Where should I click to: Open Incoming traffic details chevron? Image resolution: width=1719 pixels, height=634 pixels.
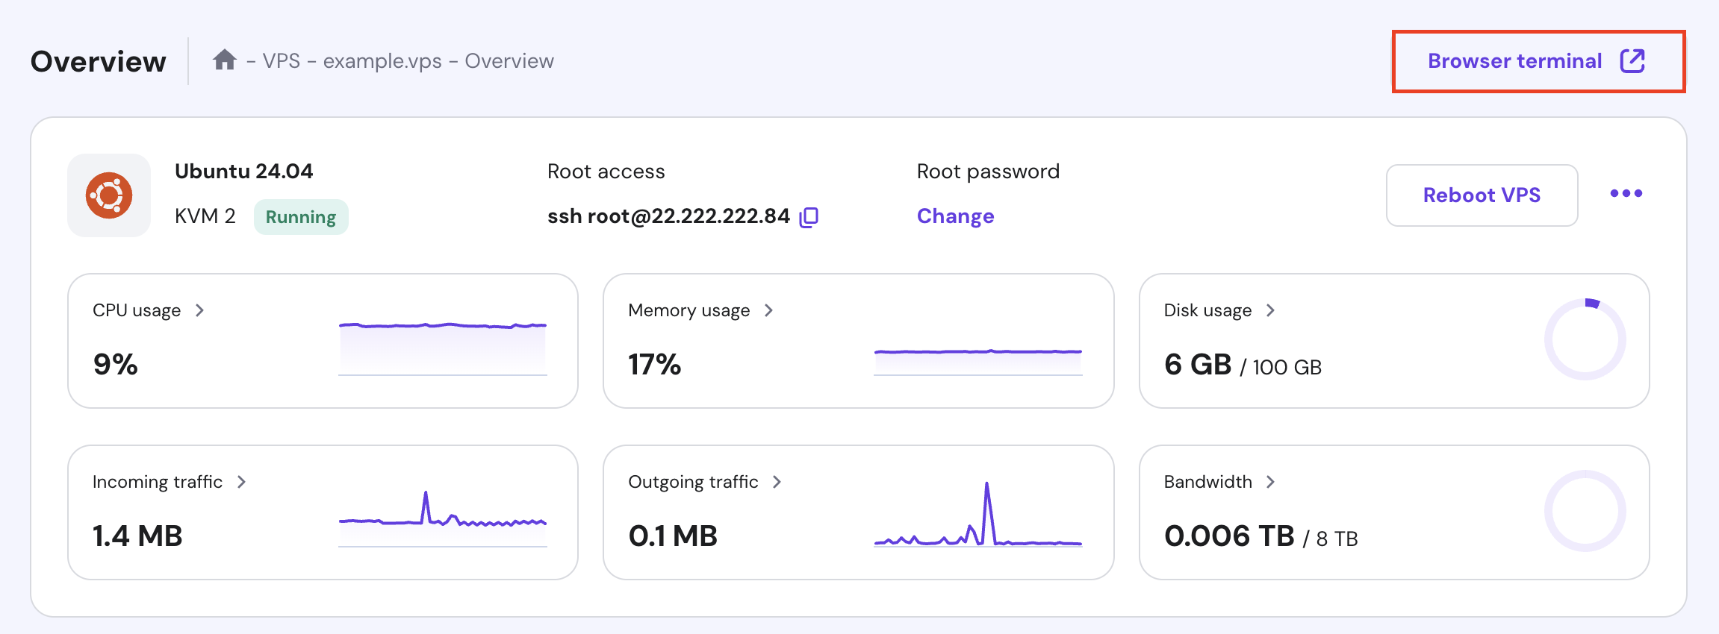241,482
